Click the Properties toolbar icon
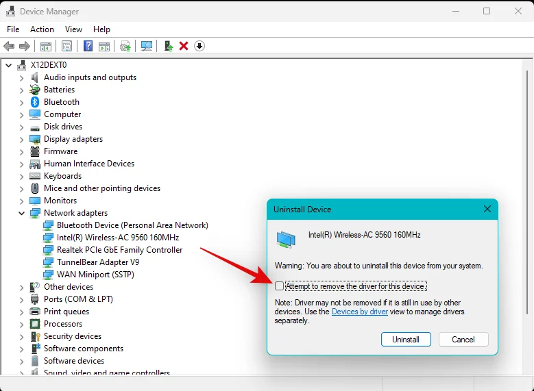The height and width of the screenshot is (391, 534). [x=66, y=46]
